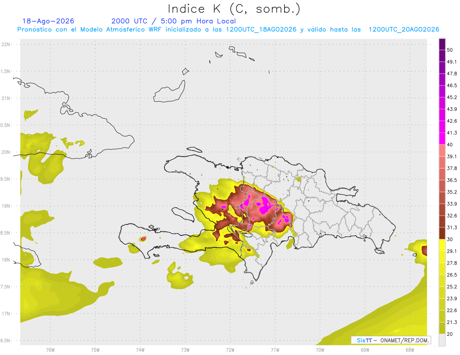Click the ONAMET/REP.DOM. watermark
The height and width of the screenshot is (355, 460).
[x=404, y=340]
